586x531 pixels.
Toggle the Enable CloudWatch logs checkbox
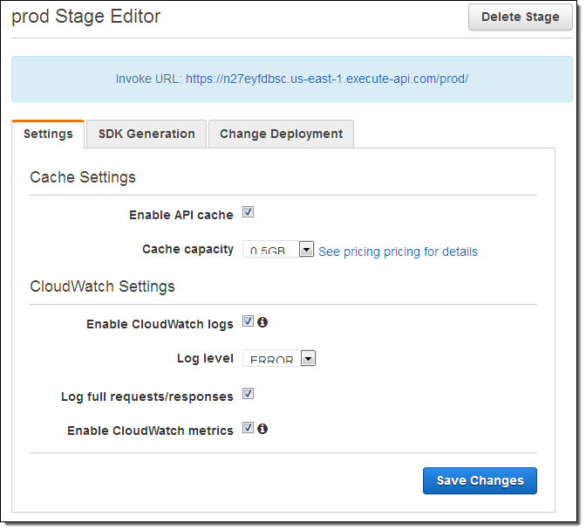coord(248,321)
